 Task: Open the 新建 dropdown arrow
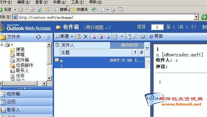72,37
